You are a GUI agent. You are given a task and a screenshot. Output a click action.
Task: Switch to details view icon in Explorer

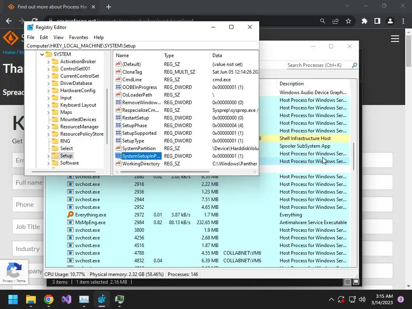pyautogui.click(x=348, y=282)
